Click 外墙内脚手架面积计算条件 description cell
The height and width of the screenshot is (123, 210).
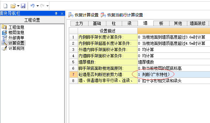click(x=108, y=50)
